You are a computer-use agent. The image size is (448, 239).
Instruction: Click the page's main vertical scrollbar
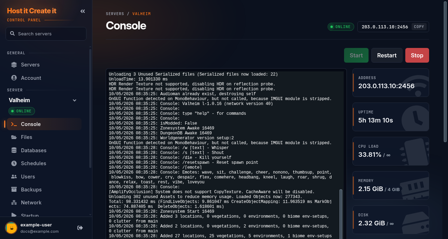click(x=445, y=71)
